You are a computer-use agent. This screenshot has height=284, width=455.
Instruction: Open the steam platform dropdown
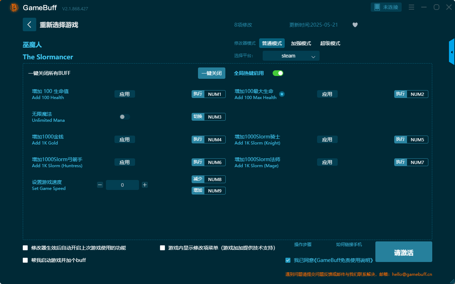tap(291, 56)
